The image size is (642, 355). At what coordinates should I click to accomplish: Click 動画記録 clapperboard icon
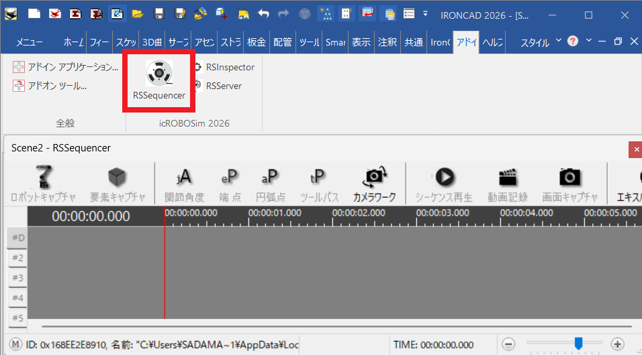(507, 184)
